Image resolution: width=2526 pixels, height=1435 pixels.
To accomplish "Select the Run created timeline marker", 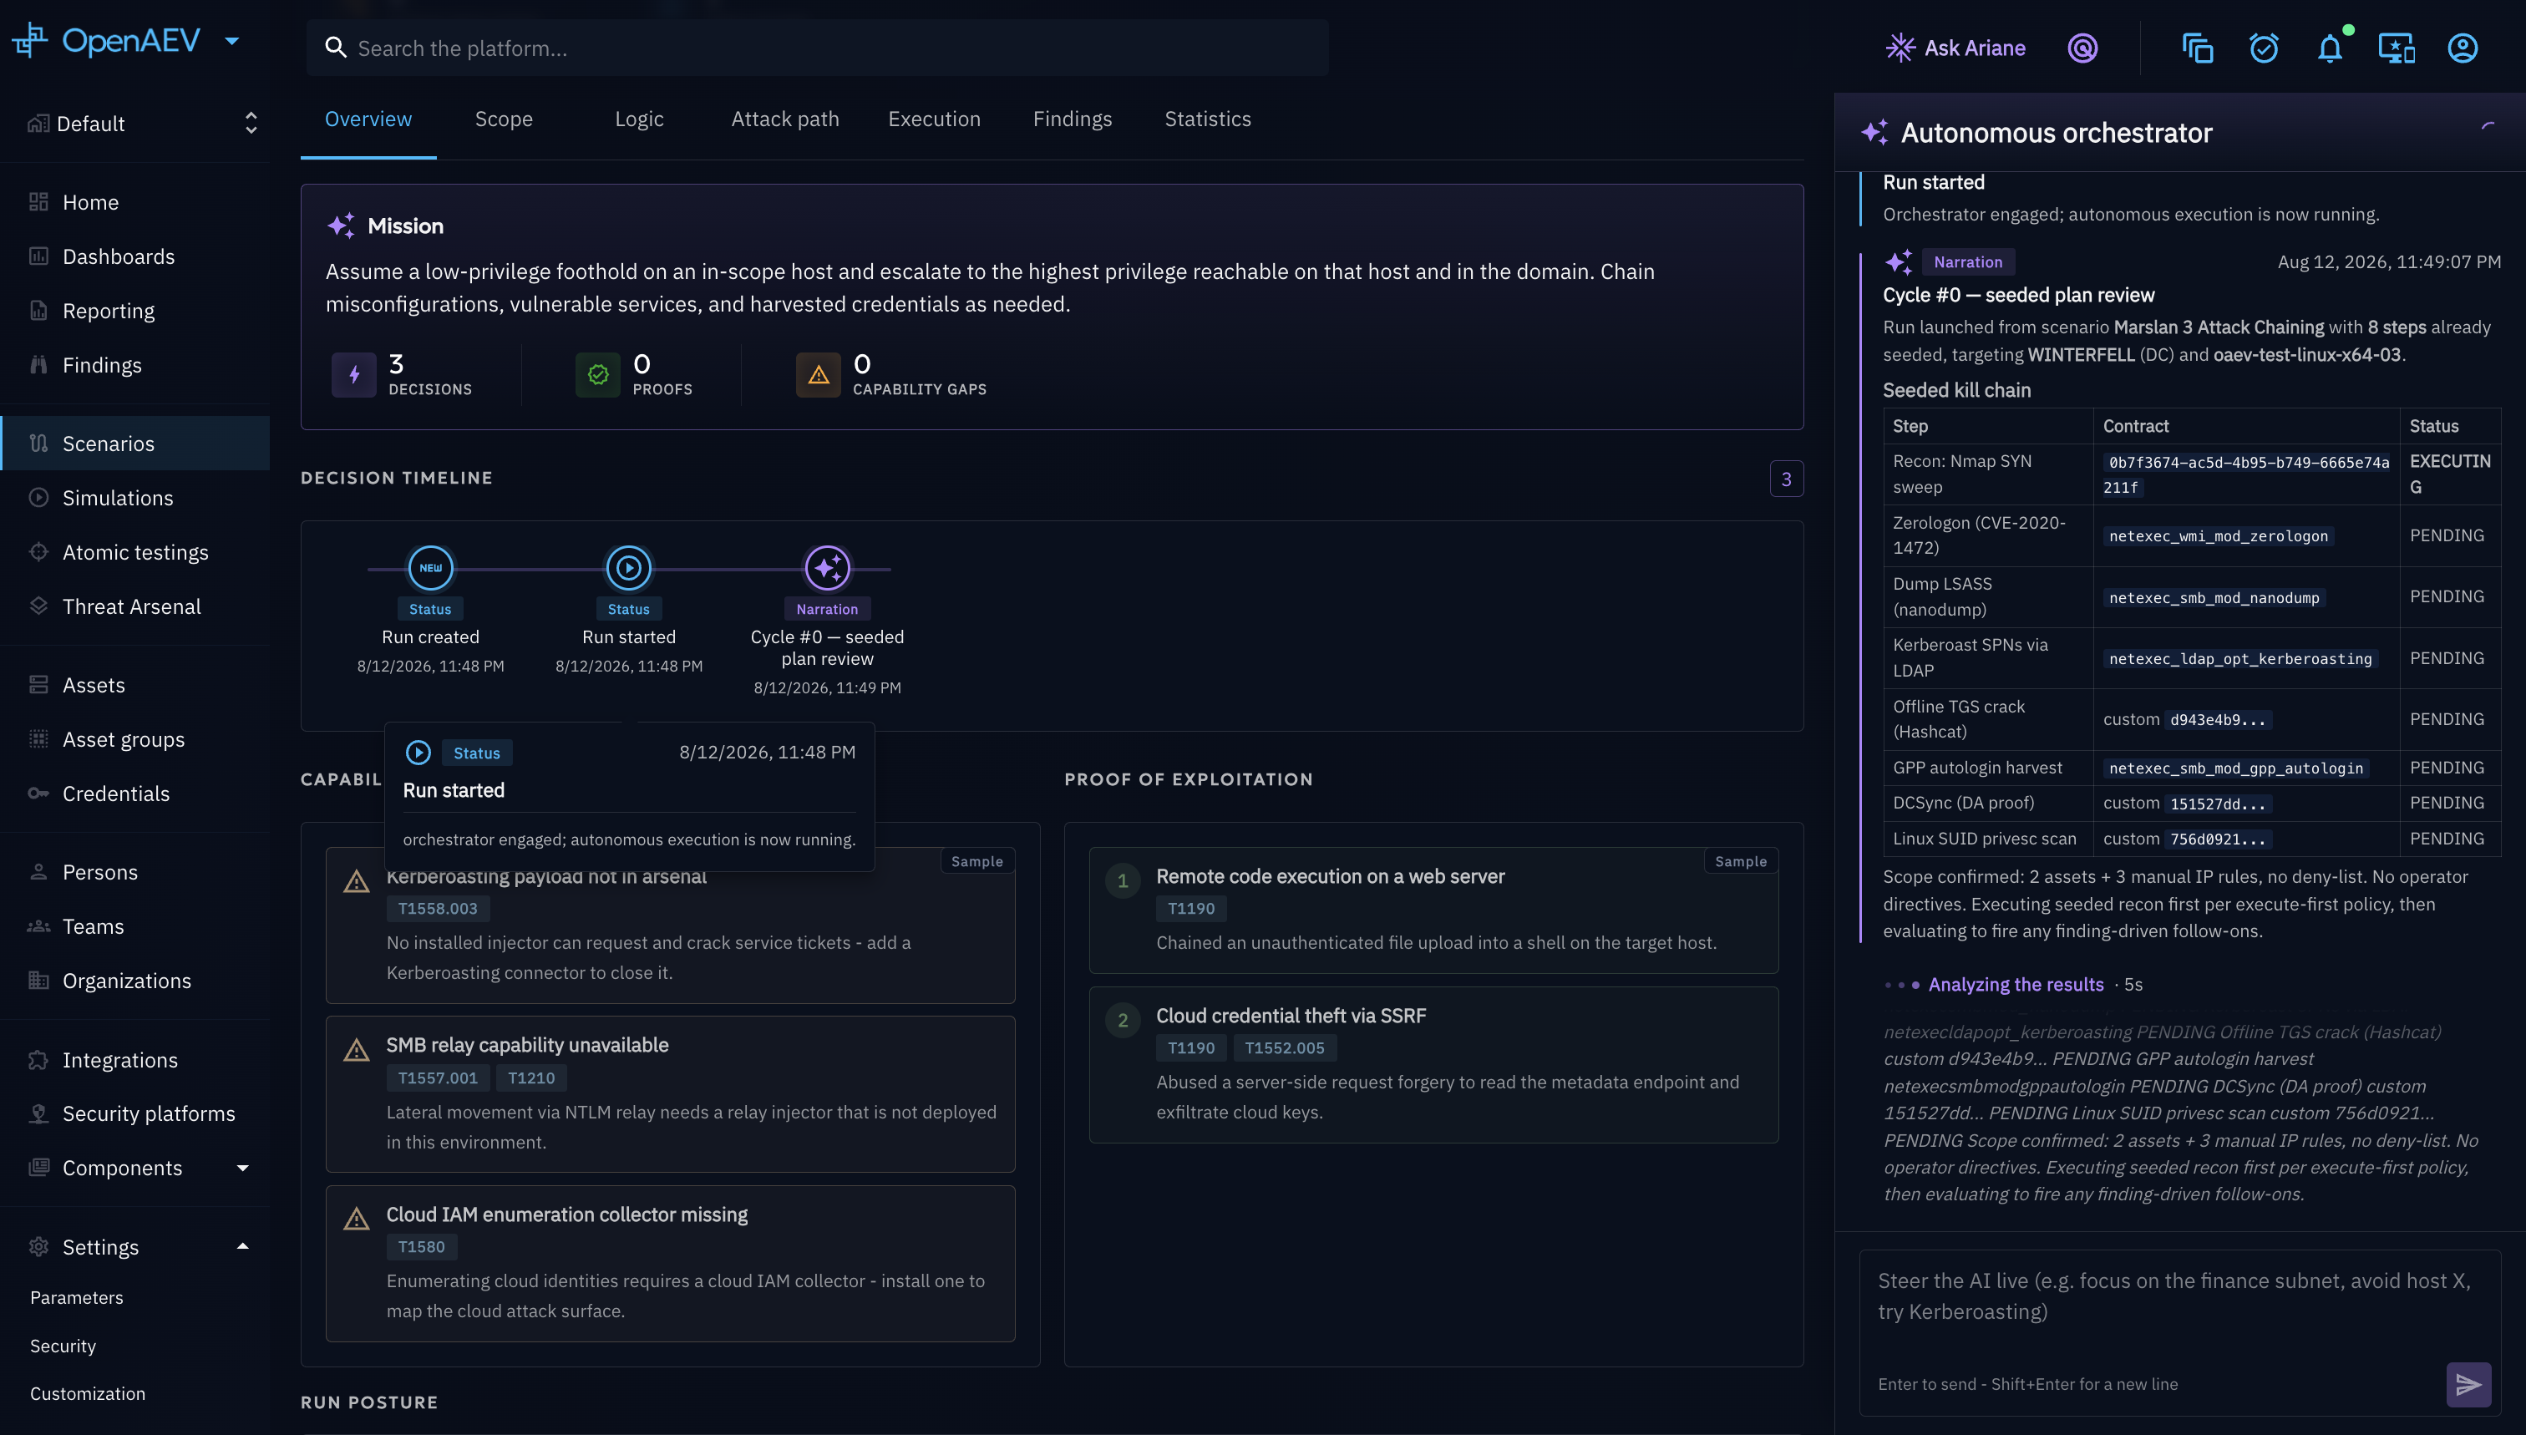I will coord(431,568).
